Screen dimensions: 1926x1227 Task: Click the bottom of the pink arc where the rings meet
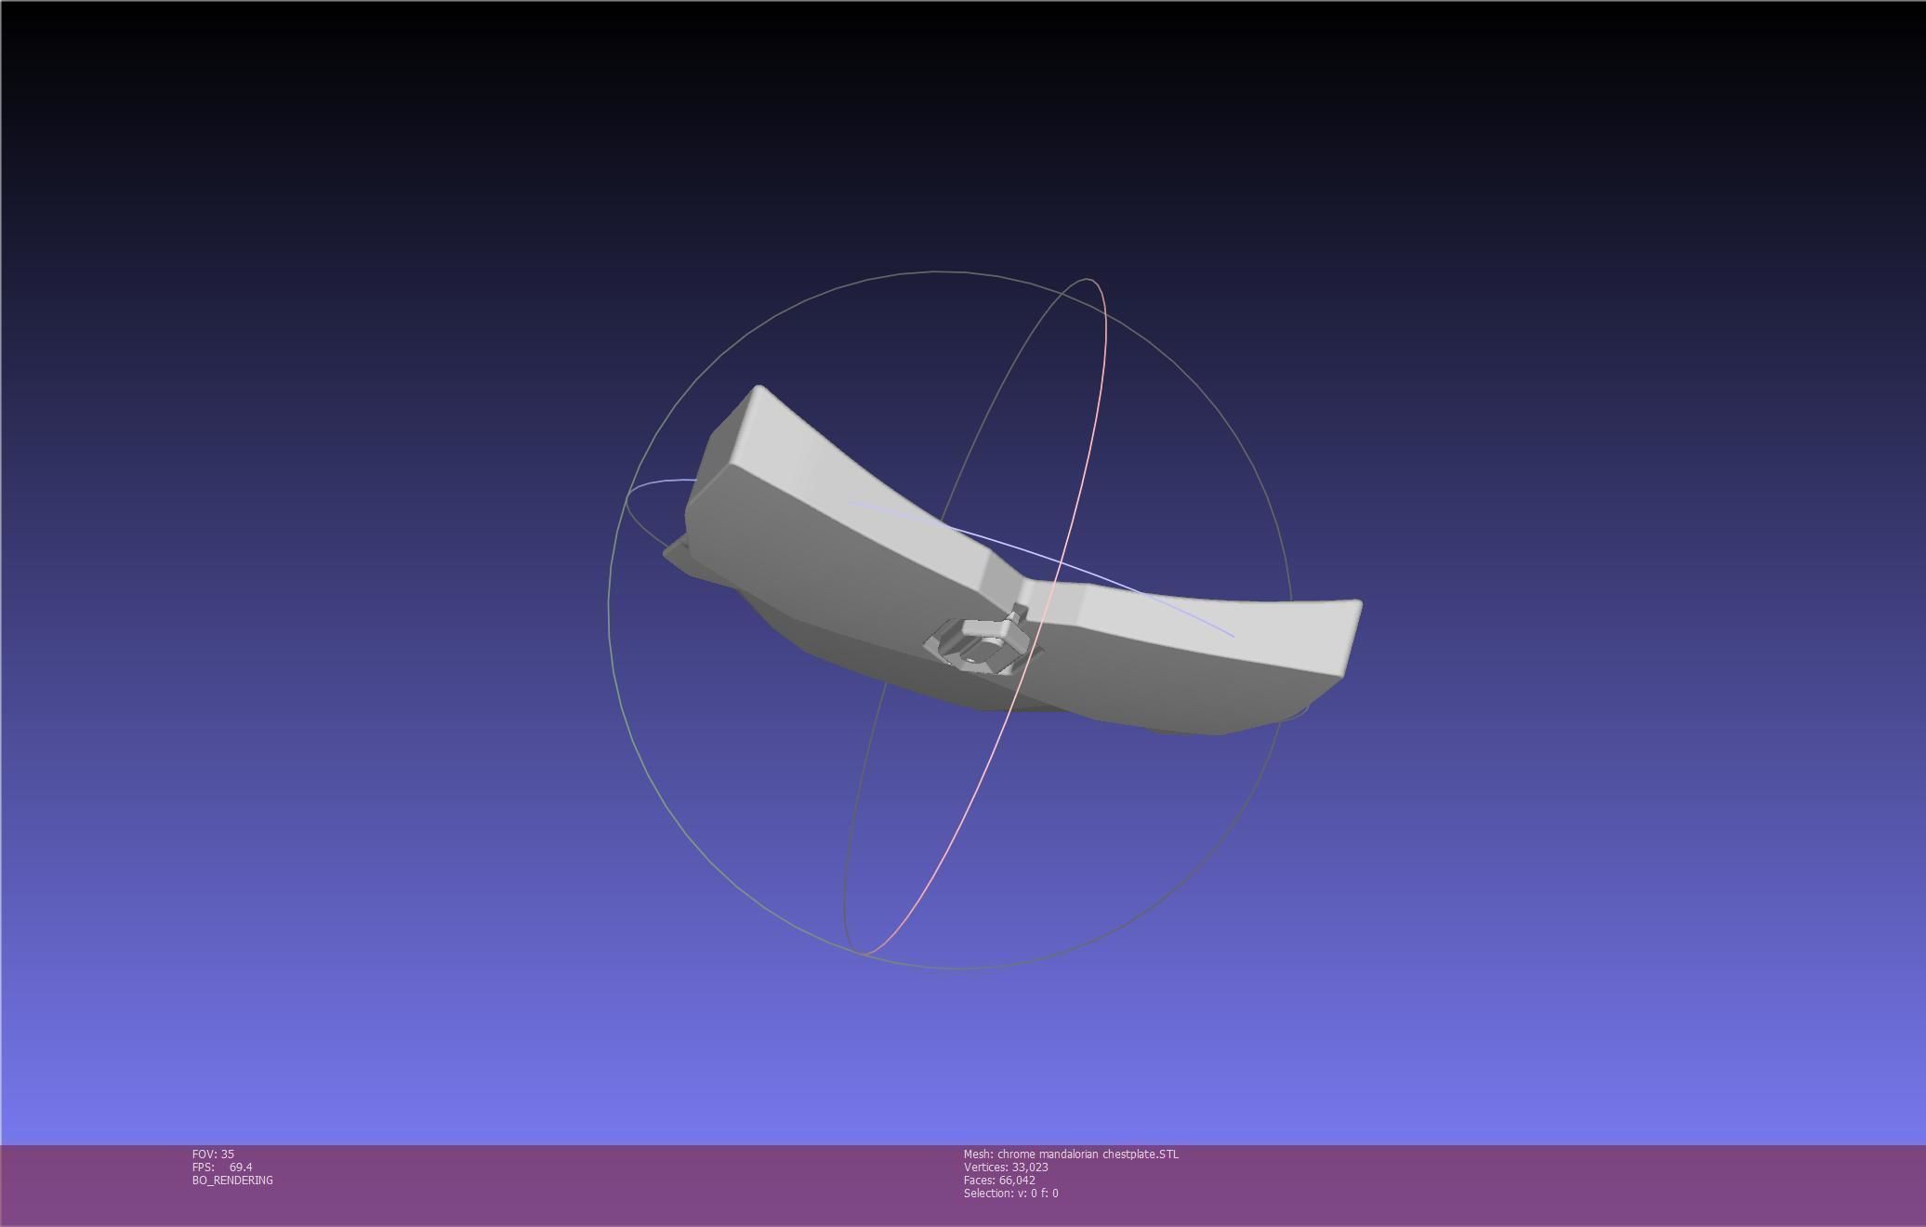(864, 952)
